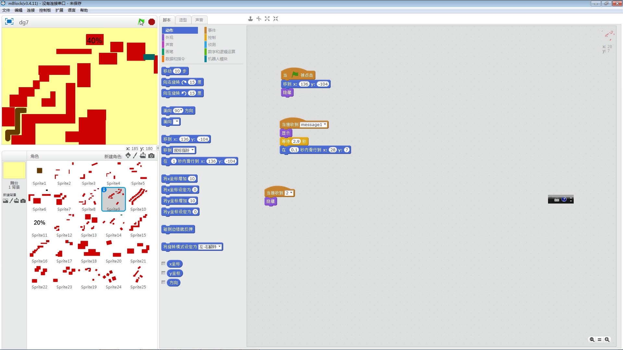Select the 事件 block category
This screenshot has height=350, width=623.
tap(213, 30)
